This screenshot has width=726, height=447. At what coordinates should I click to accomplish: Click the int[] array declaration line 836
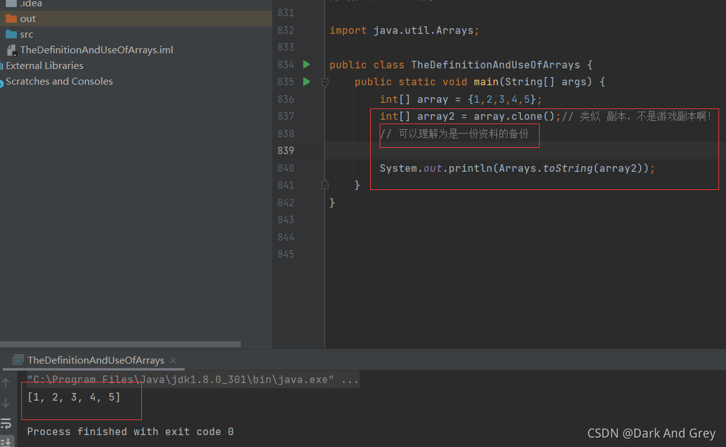[x=461, y=100]
